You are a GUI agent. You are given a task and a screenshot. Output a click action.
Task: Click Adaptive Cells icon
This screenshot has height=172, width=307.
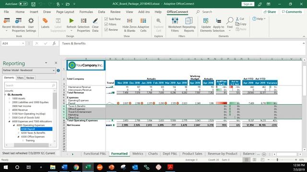(x=143, y=21)
